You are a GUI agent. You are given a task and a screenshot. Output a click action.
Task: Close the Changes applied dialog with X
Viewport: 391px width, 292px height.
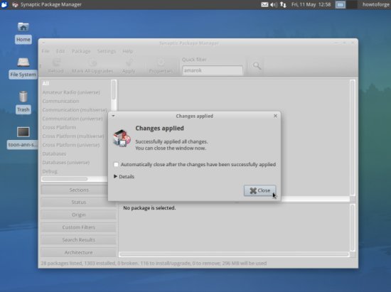coord(275,116)
